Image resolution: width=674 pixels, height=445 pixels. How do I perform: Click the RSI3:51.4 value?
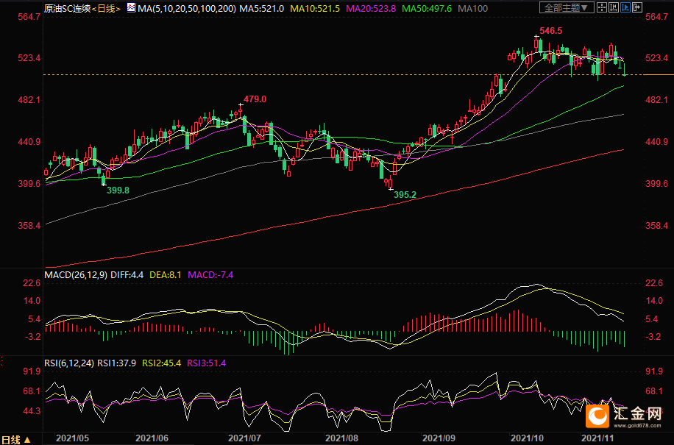point(207,363)
